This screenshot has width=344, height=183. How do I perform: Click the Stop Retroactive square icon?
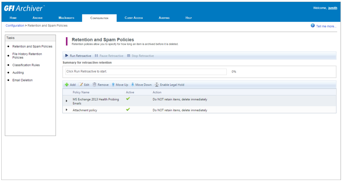pyautogui.click(x=129, y=56)
